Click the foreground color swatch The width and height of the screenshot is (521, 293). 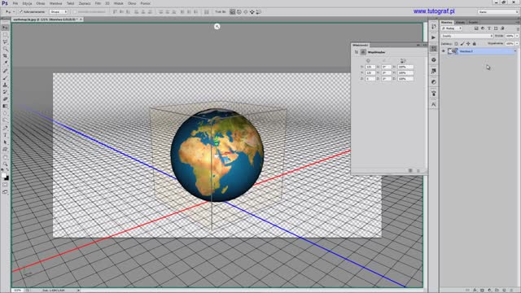click(3, 176)
